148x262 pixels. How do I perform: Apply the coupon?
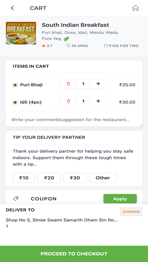(x=120, y=199)
